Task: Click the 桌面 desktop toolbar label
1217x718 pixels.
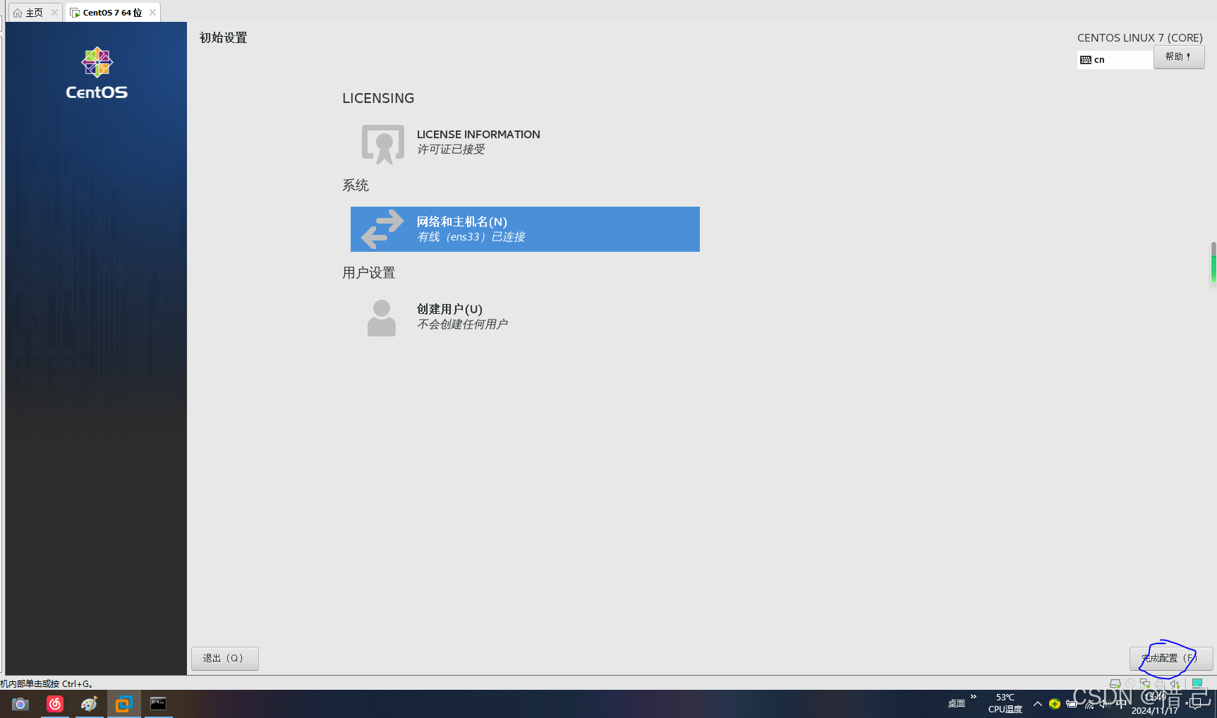Action: pyautogui.click(x=957, y=704)
